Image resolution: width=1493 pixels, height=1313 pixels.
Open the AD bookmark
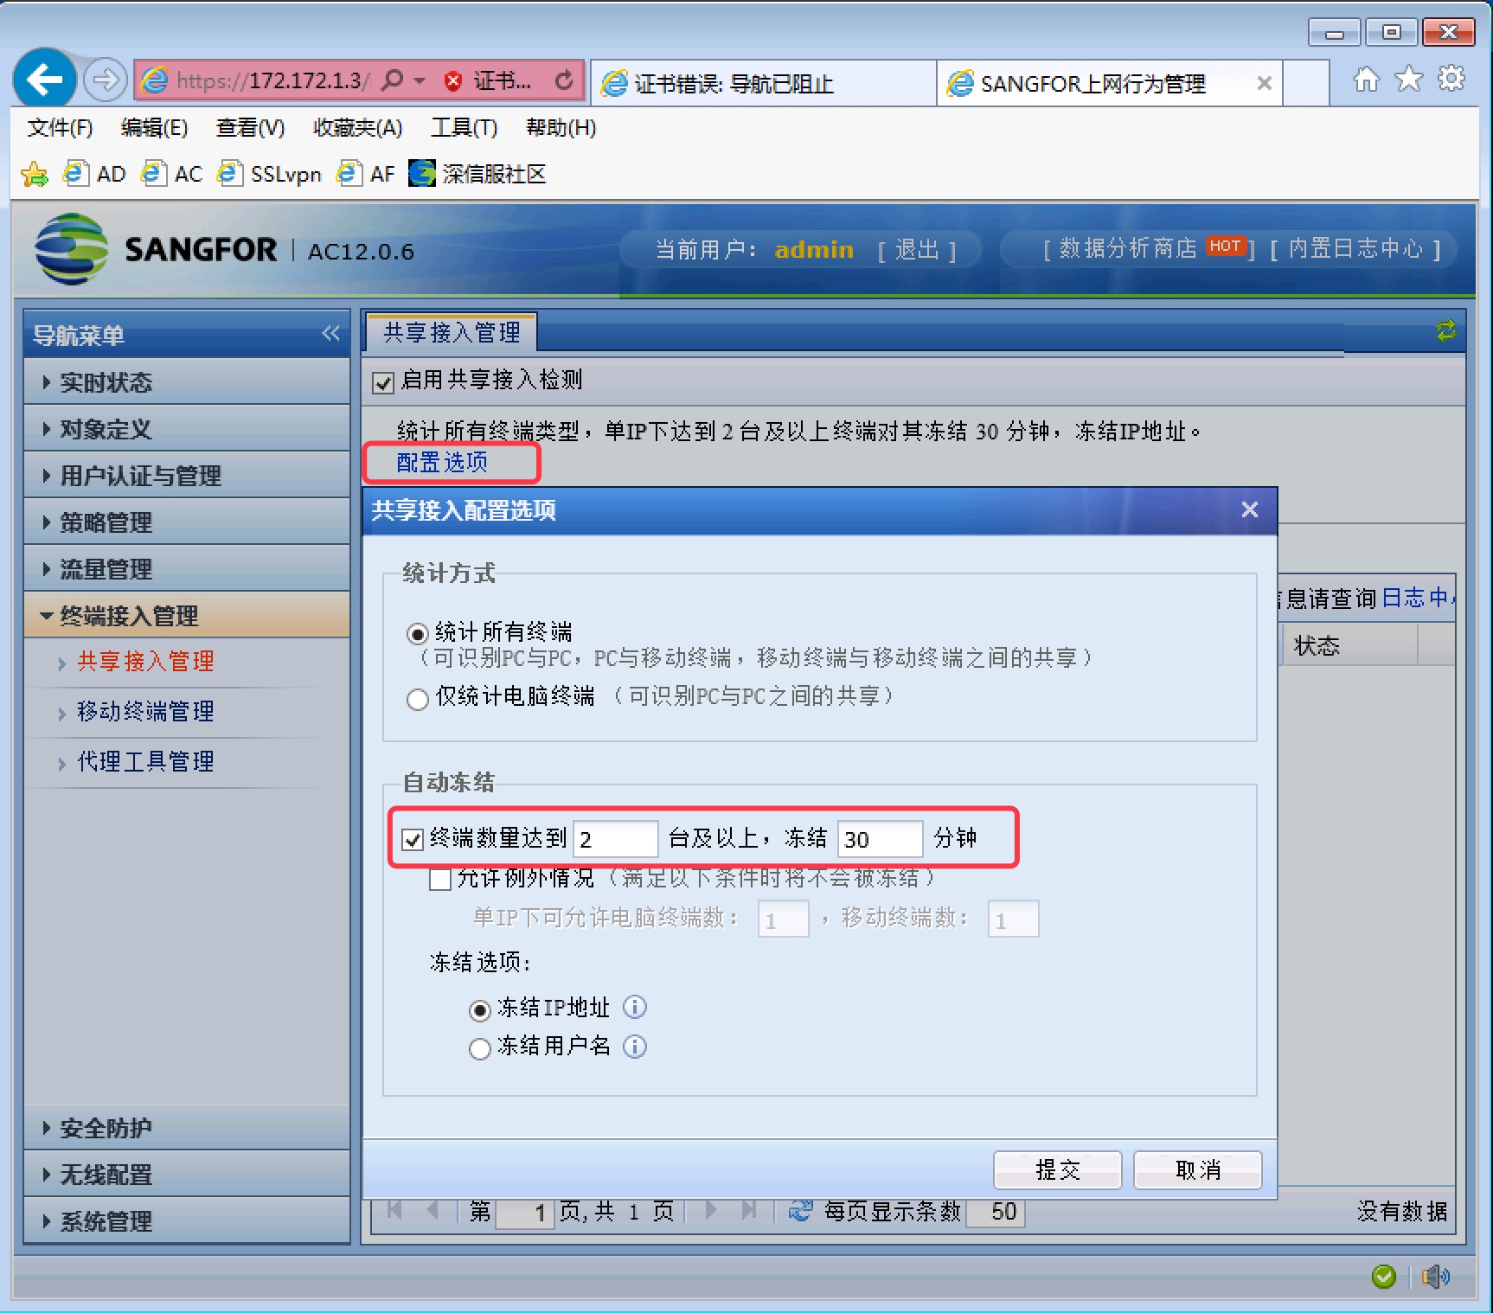(95, 174)
